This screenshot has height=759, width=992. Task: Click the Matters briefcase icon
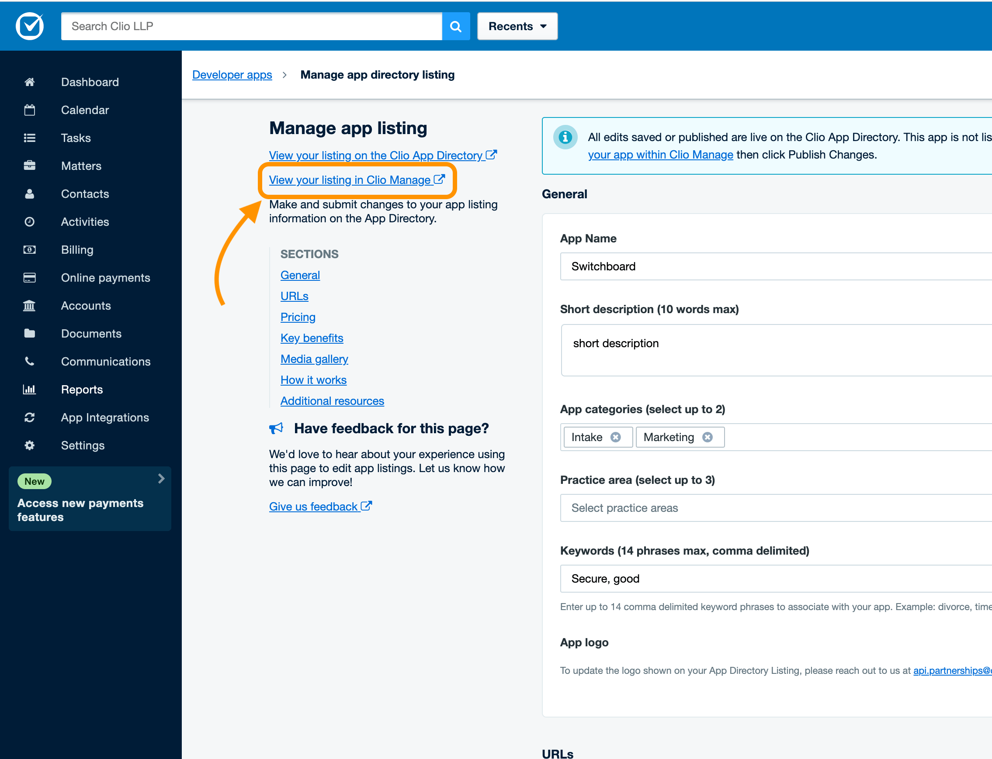(29, 166)
